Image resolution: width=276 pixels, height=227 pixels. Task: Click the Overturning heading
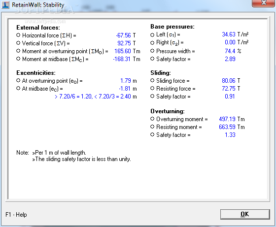pyautogui.click(x=168, y=111)
